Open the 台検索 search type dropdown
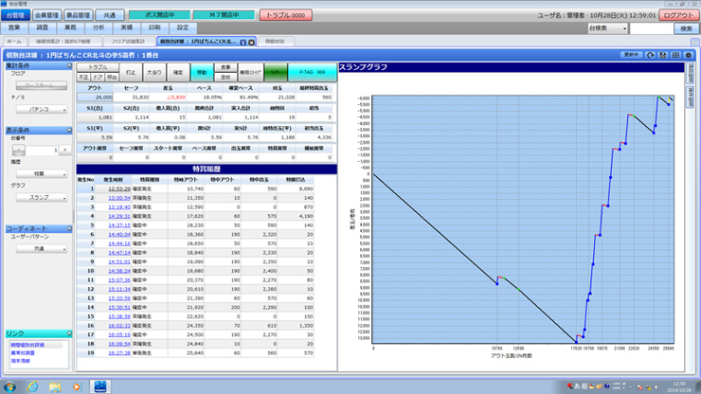701x394 pixels. [607, 28]
